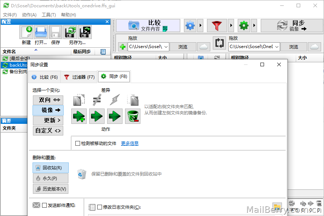Expand arrow next to green gear

tap(254, 25)
